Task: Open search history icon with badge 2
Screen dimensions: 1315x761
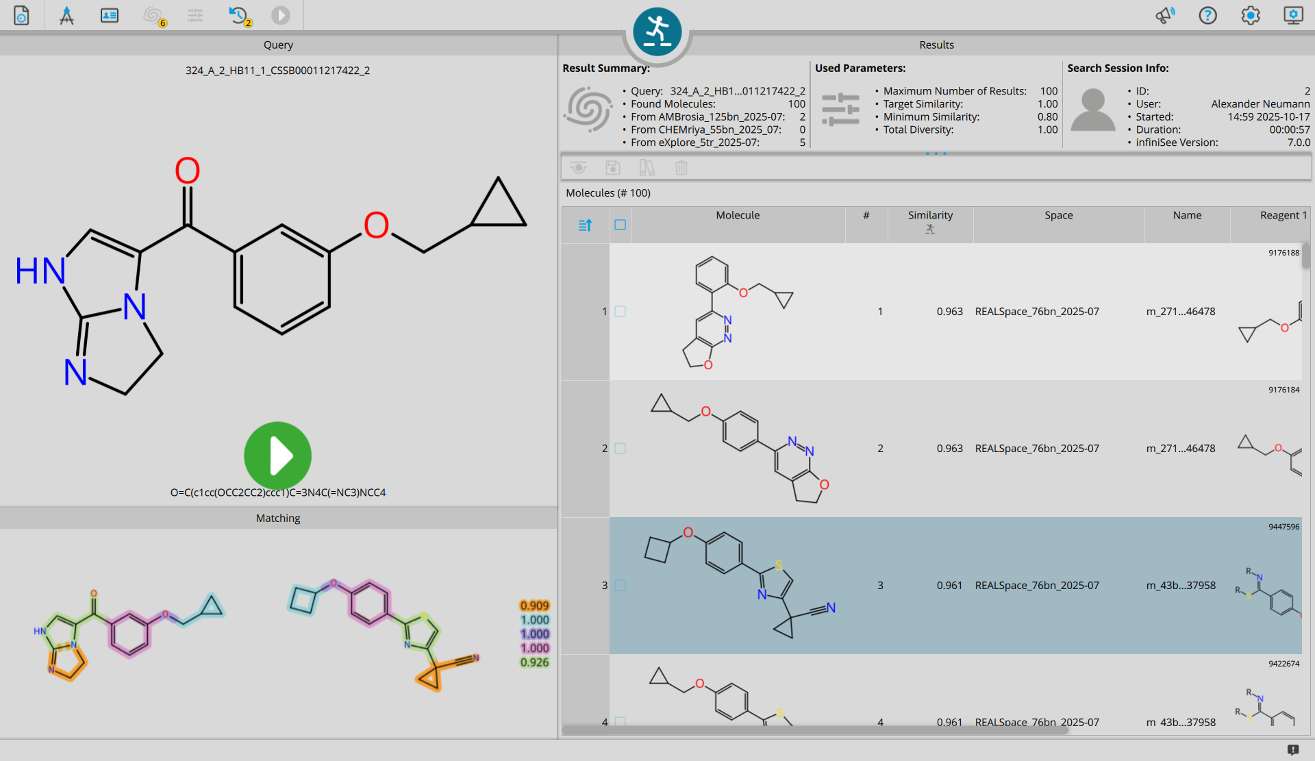Action: (x=238, y=15)
